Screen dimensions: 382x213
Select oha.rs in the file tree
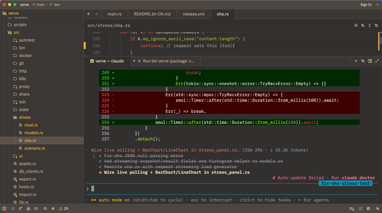coord(42,140)
